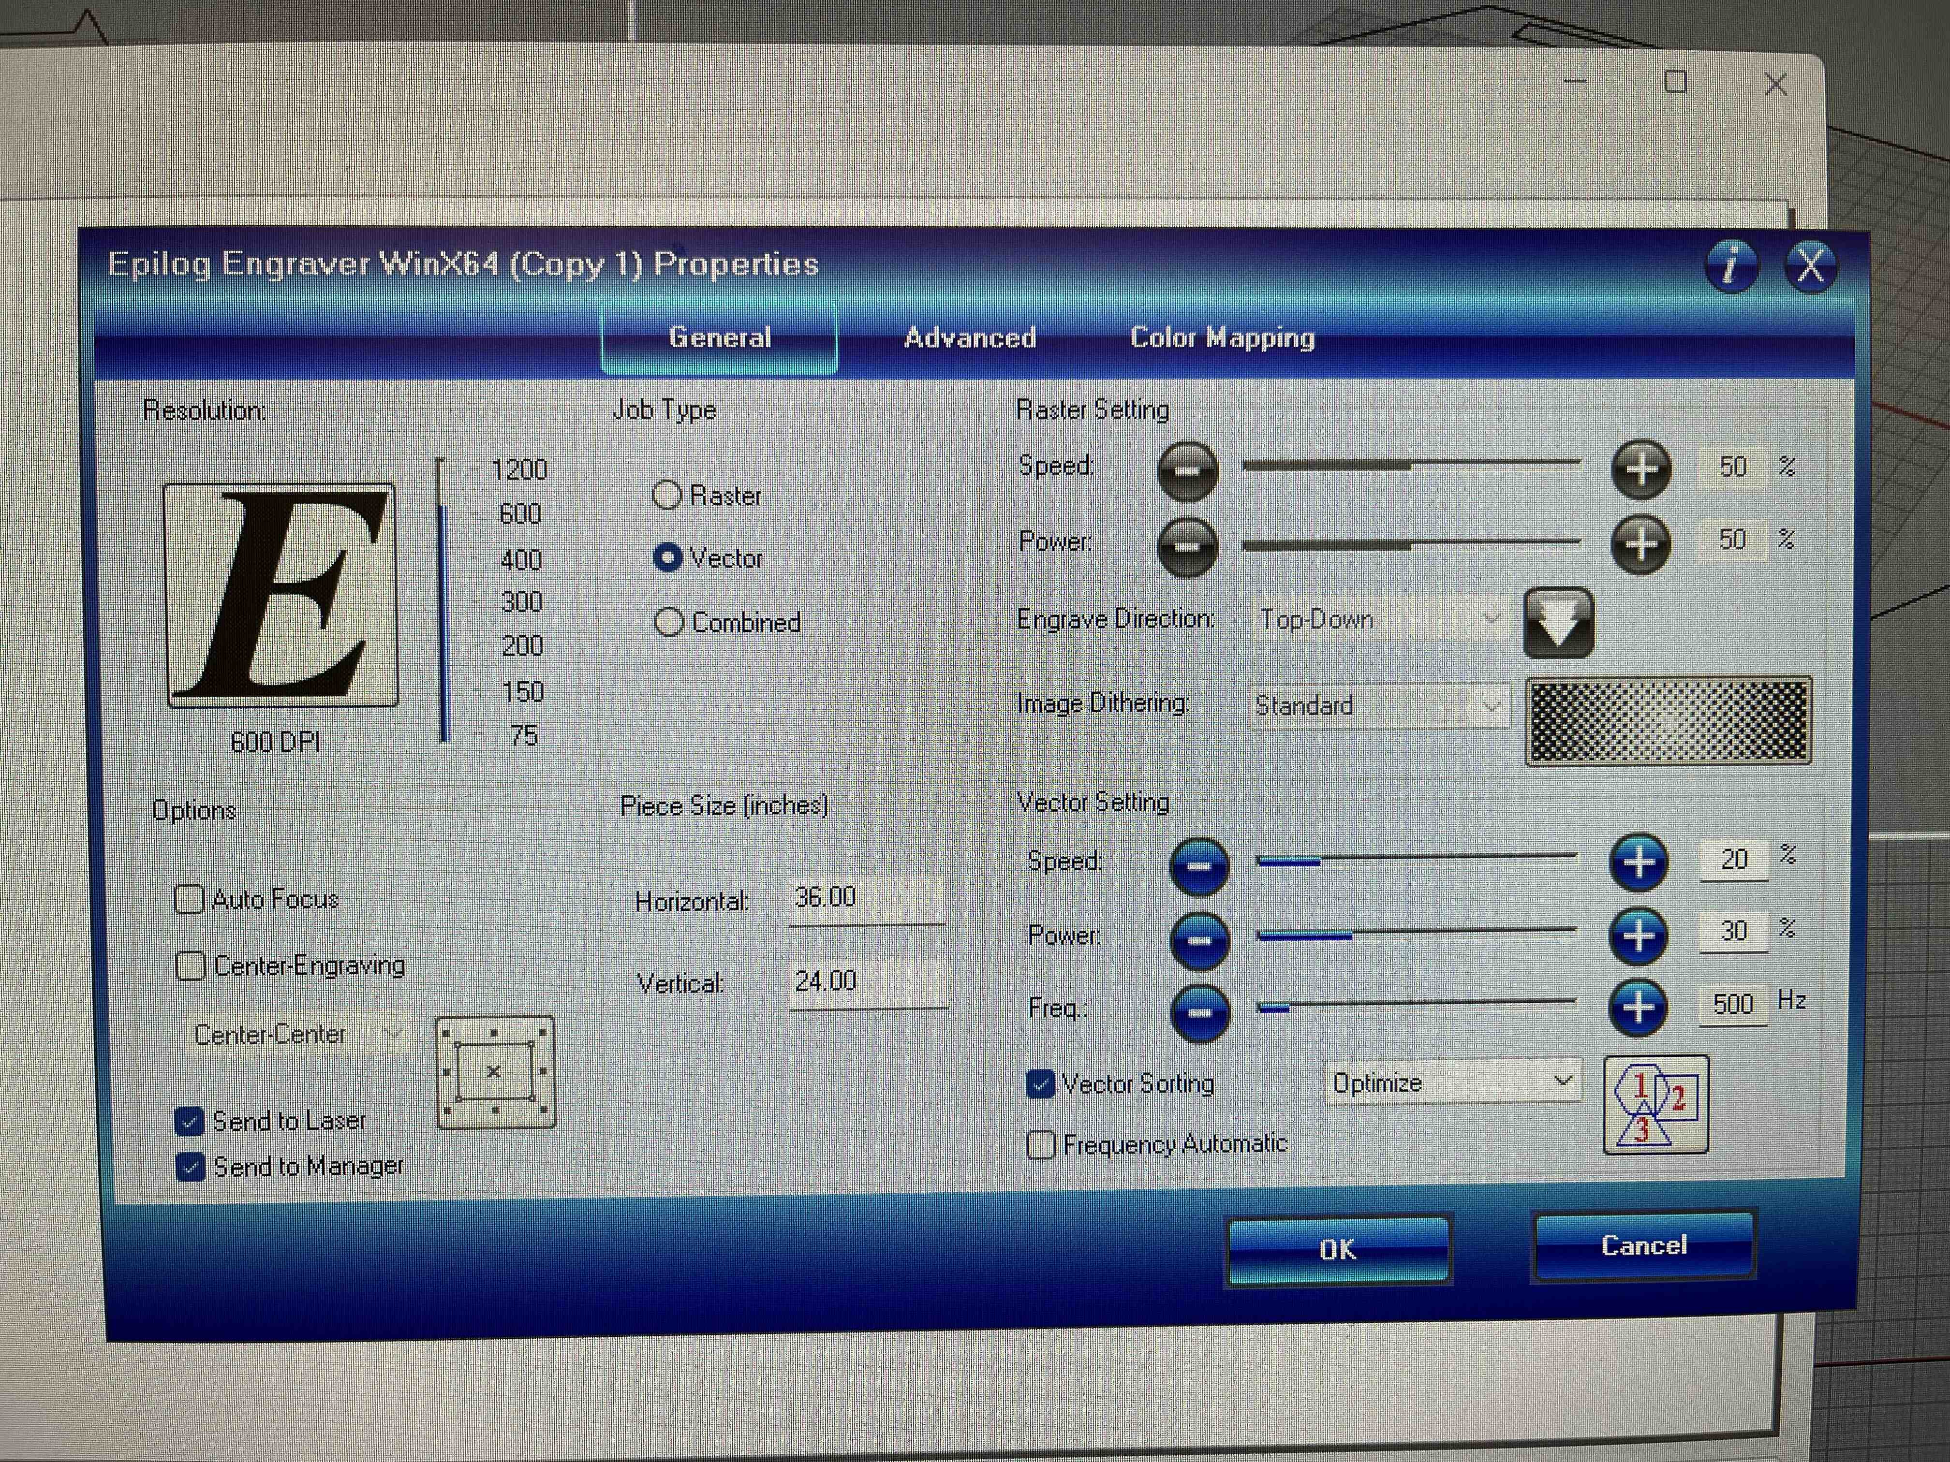Uncheck the Send to Manager option

[191, 1167]
